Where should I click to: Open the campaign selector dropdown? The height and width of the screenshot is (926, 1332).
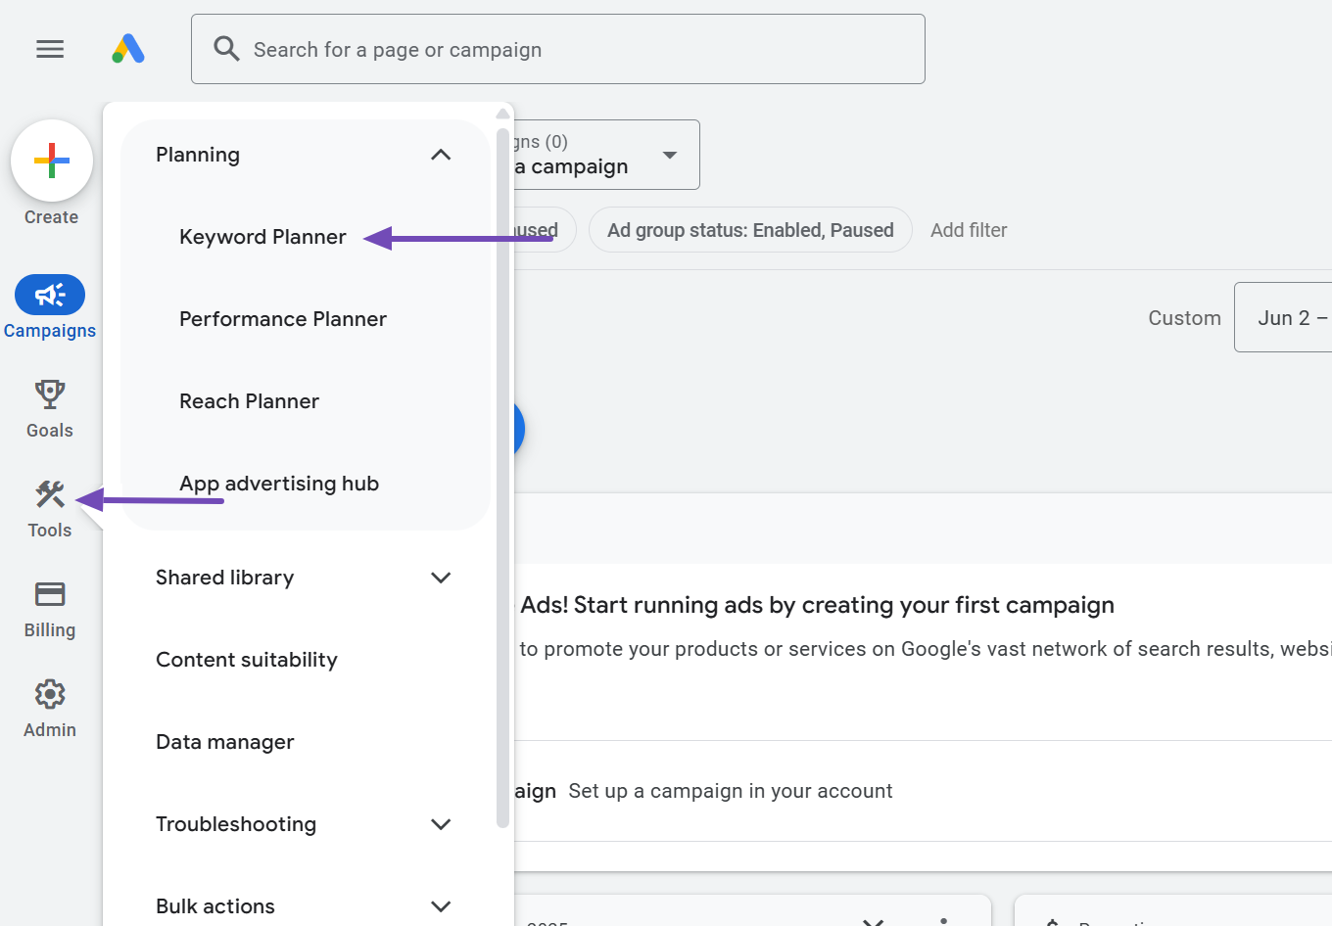click(670, 155)
